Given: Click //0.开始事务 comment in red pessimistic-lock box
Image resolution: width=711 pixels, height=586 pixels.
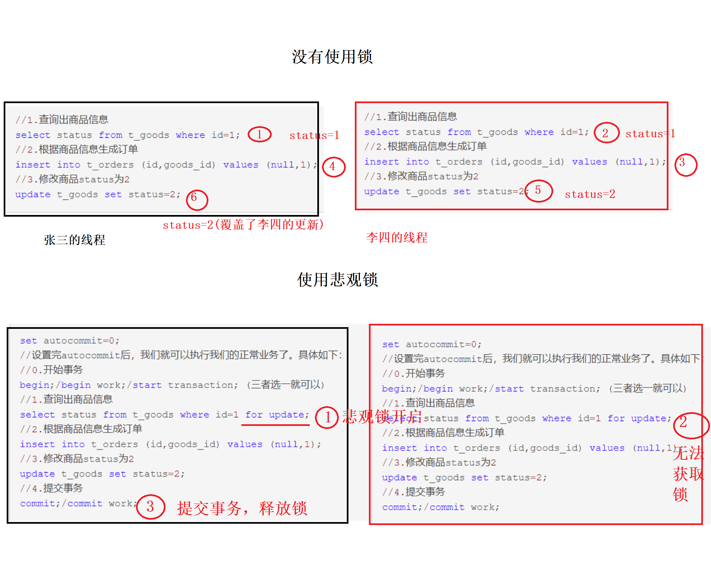Looking at the screenshot, I should point(413,373).
